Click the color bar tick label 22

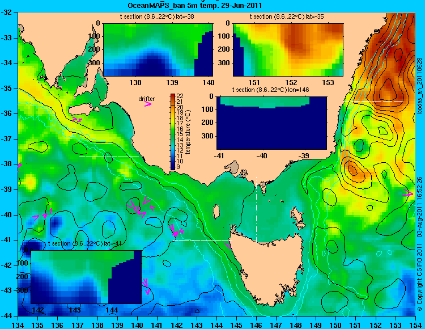pos(180,96)
